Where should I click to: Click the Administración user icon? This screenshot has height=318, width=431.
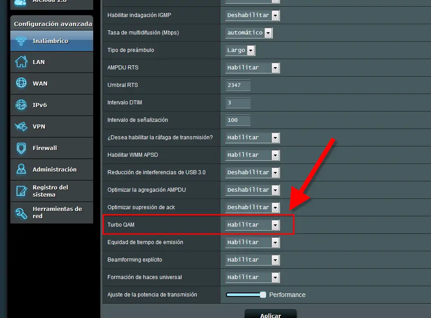(x=21, y=169)
